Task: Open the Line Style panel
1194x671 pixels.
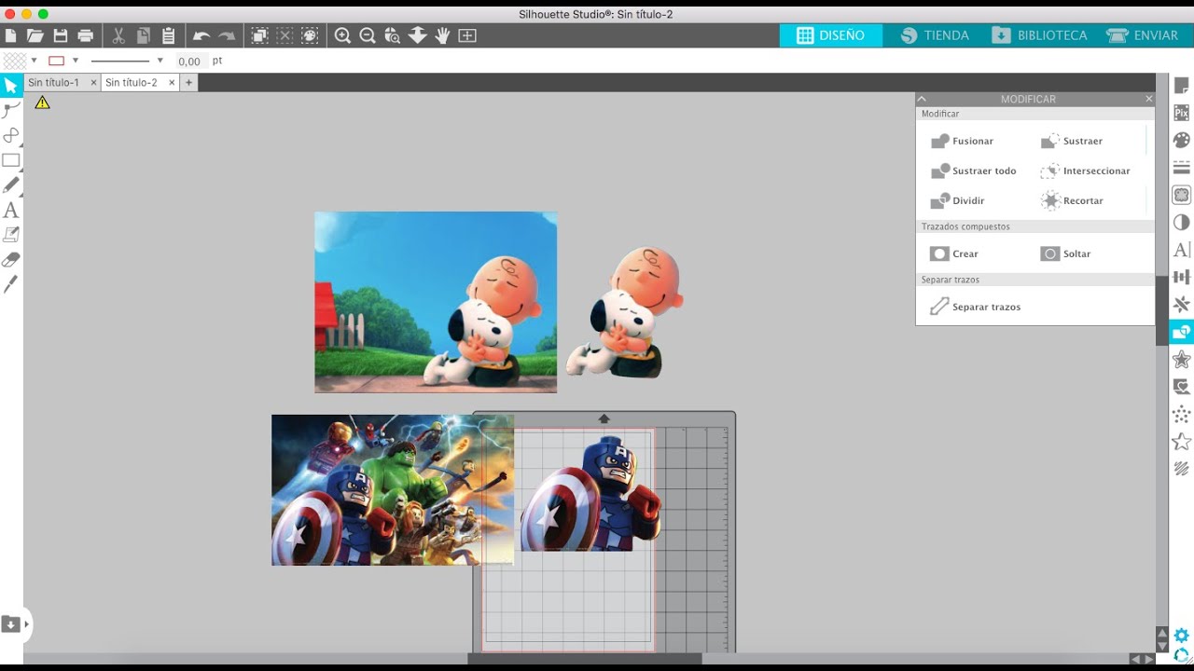Action: [x=1182, y=168]
